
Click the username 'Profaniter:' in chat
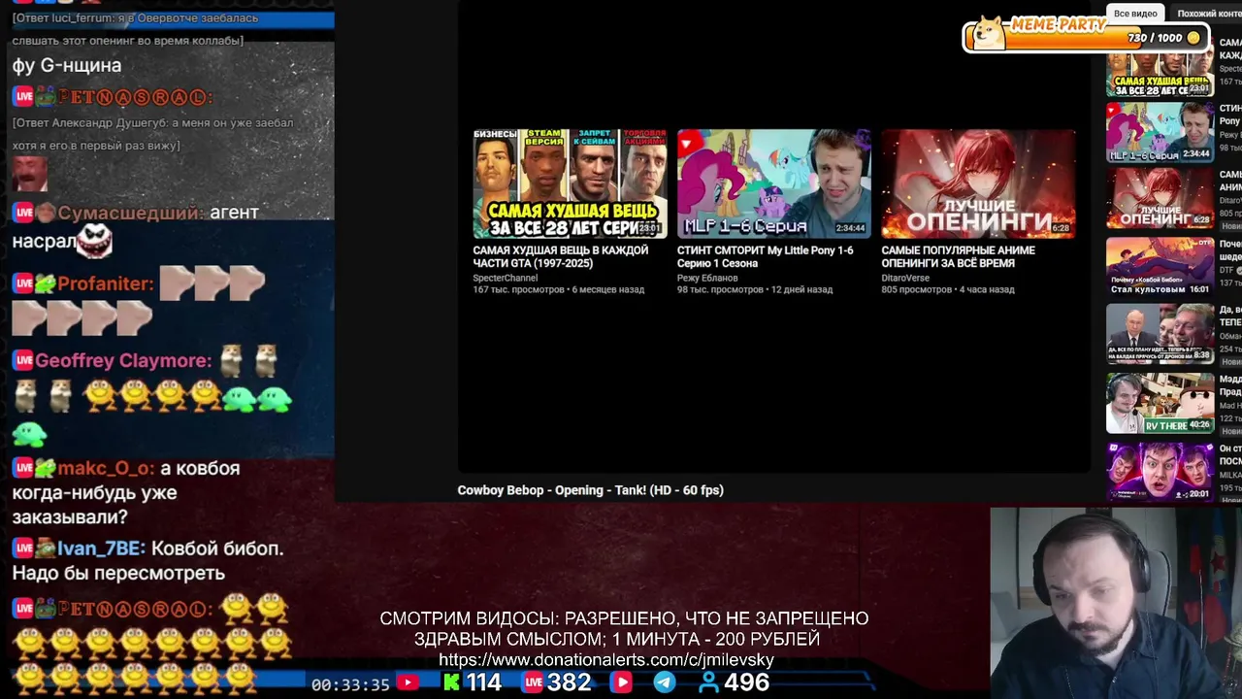click(105, 283)
